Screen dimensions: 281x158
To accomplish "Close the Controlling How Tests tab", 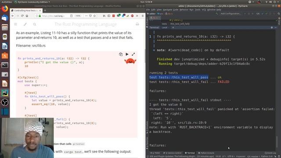I will pos(40,11).
